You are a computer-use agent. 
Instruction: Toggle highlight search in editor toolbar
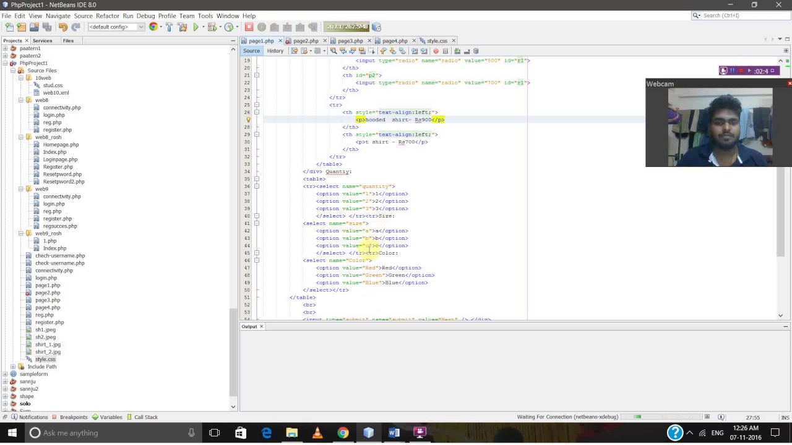[362, 51]
